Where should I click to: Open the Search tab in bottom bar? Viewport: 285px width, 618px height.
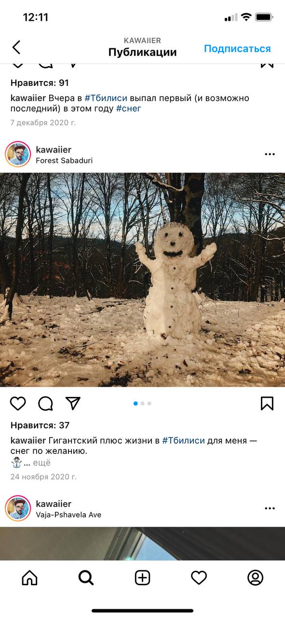coord(86,577)
